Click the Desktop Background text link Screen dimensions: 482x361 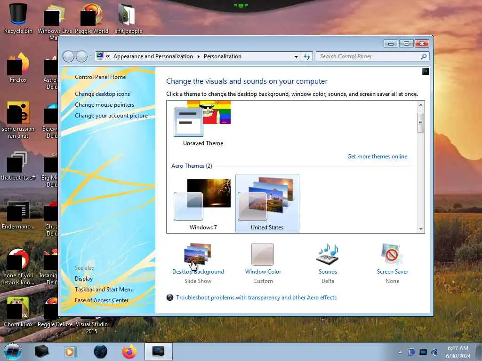[198, 272]
